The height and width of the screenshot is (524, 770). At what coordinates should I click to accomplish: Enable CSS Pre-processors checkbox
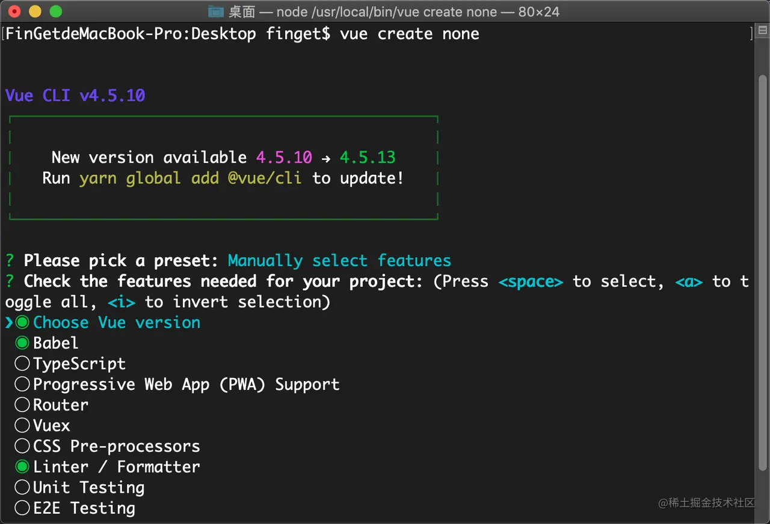coord(22,446)
